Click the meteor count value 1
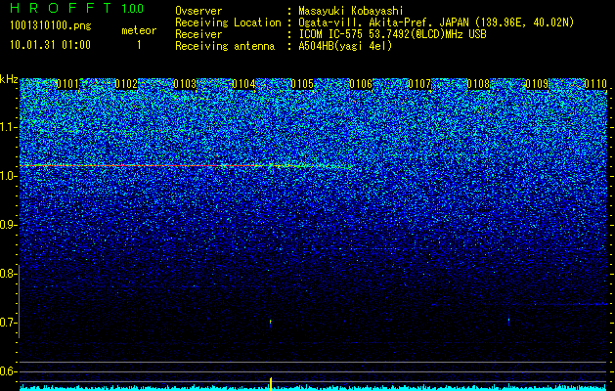Screen dimensions: 615x391 click(139, 45)
